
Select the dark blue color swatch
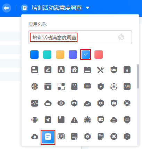[x=34, y=55]
